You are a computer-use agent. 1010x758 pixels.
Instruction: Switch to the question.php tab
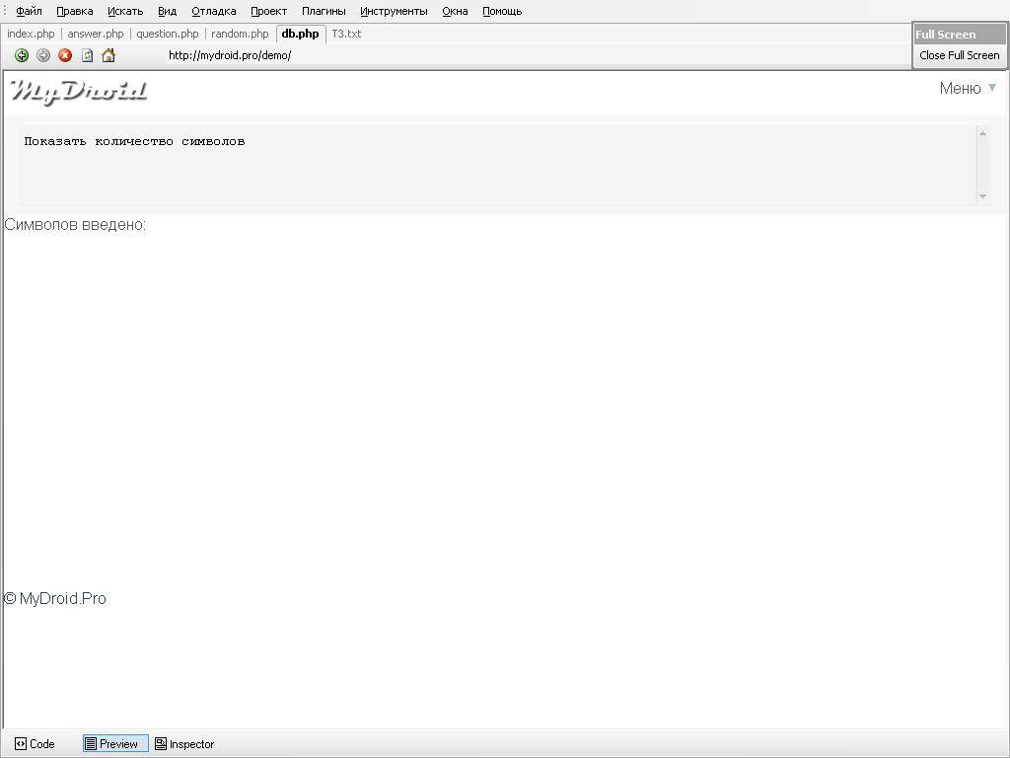point(168,34)
